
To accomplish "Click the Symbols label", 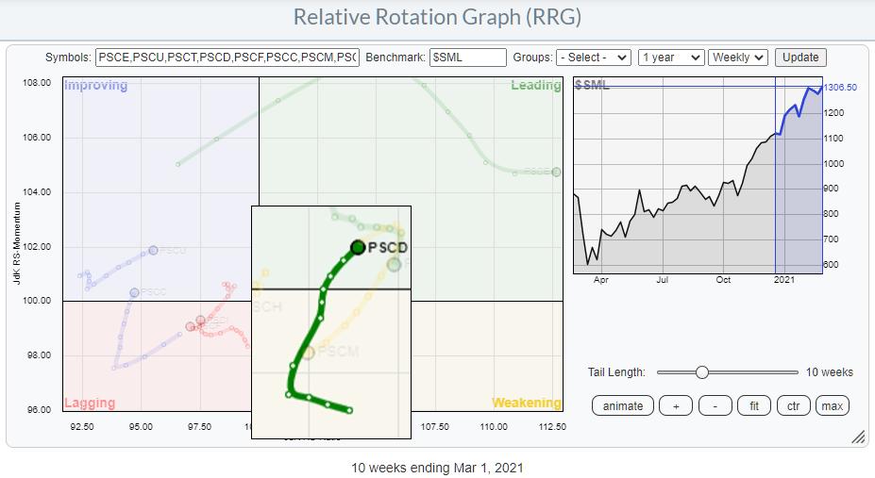I will (68, 58).
